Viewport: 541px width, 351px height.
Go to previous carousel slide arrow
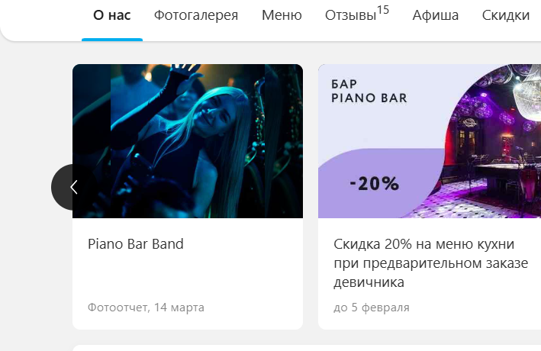click(73, 187)
